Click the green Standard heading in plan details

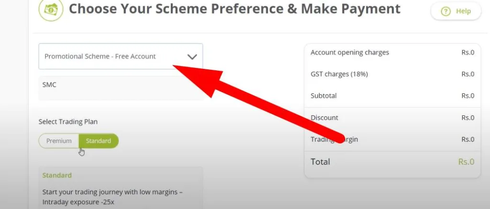click(57, 176)
